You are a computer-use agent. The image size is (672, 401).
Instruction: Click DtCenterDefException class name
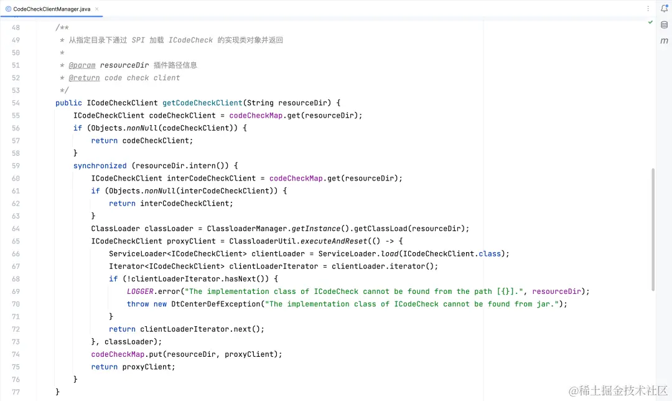[215, 304]
